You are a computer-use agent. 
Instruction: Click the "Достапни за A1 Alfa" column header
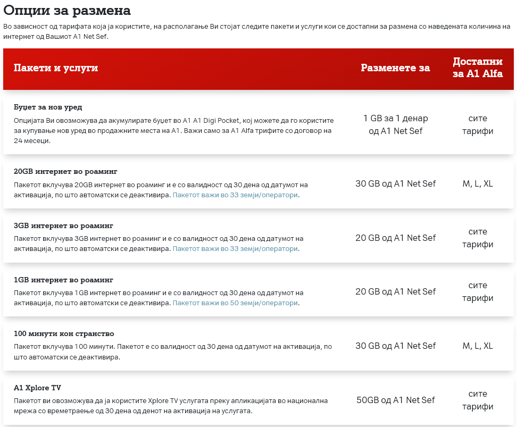point(478,68)
